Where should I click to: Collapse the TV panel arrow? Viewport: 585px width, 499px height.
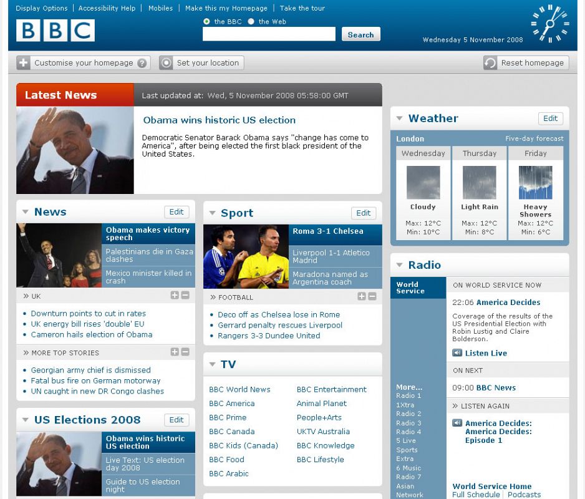[212, 364]
